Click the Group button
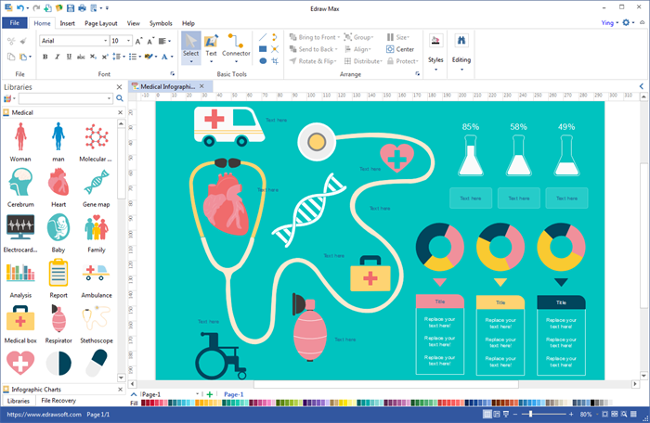Image resolution: width=650 pixels, height=423 pixels. tap(358, 37)
